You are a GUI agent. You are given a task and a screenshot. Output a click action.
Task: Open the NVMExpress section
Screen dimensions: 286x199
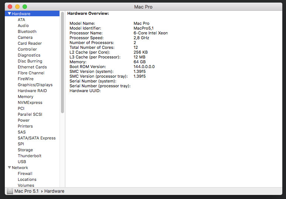click(x=30, y=102)
